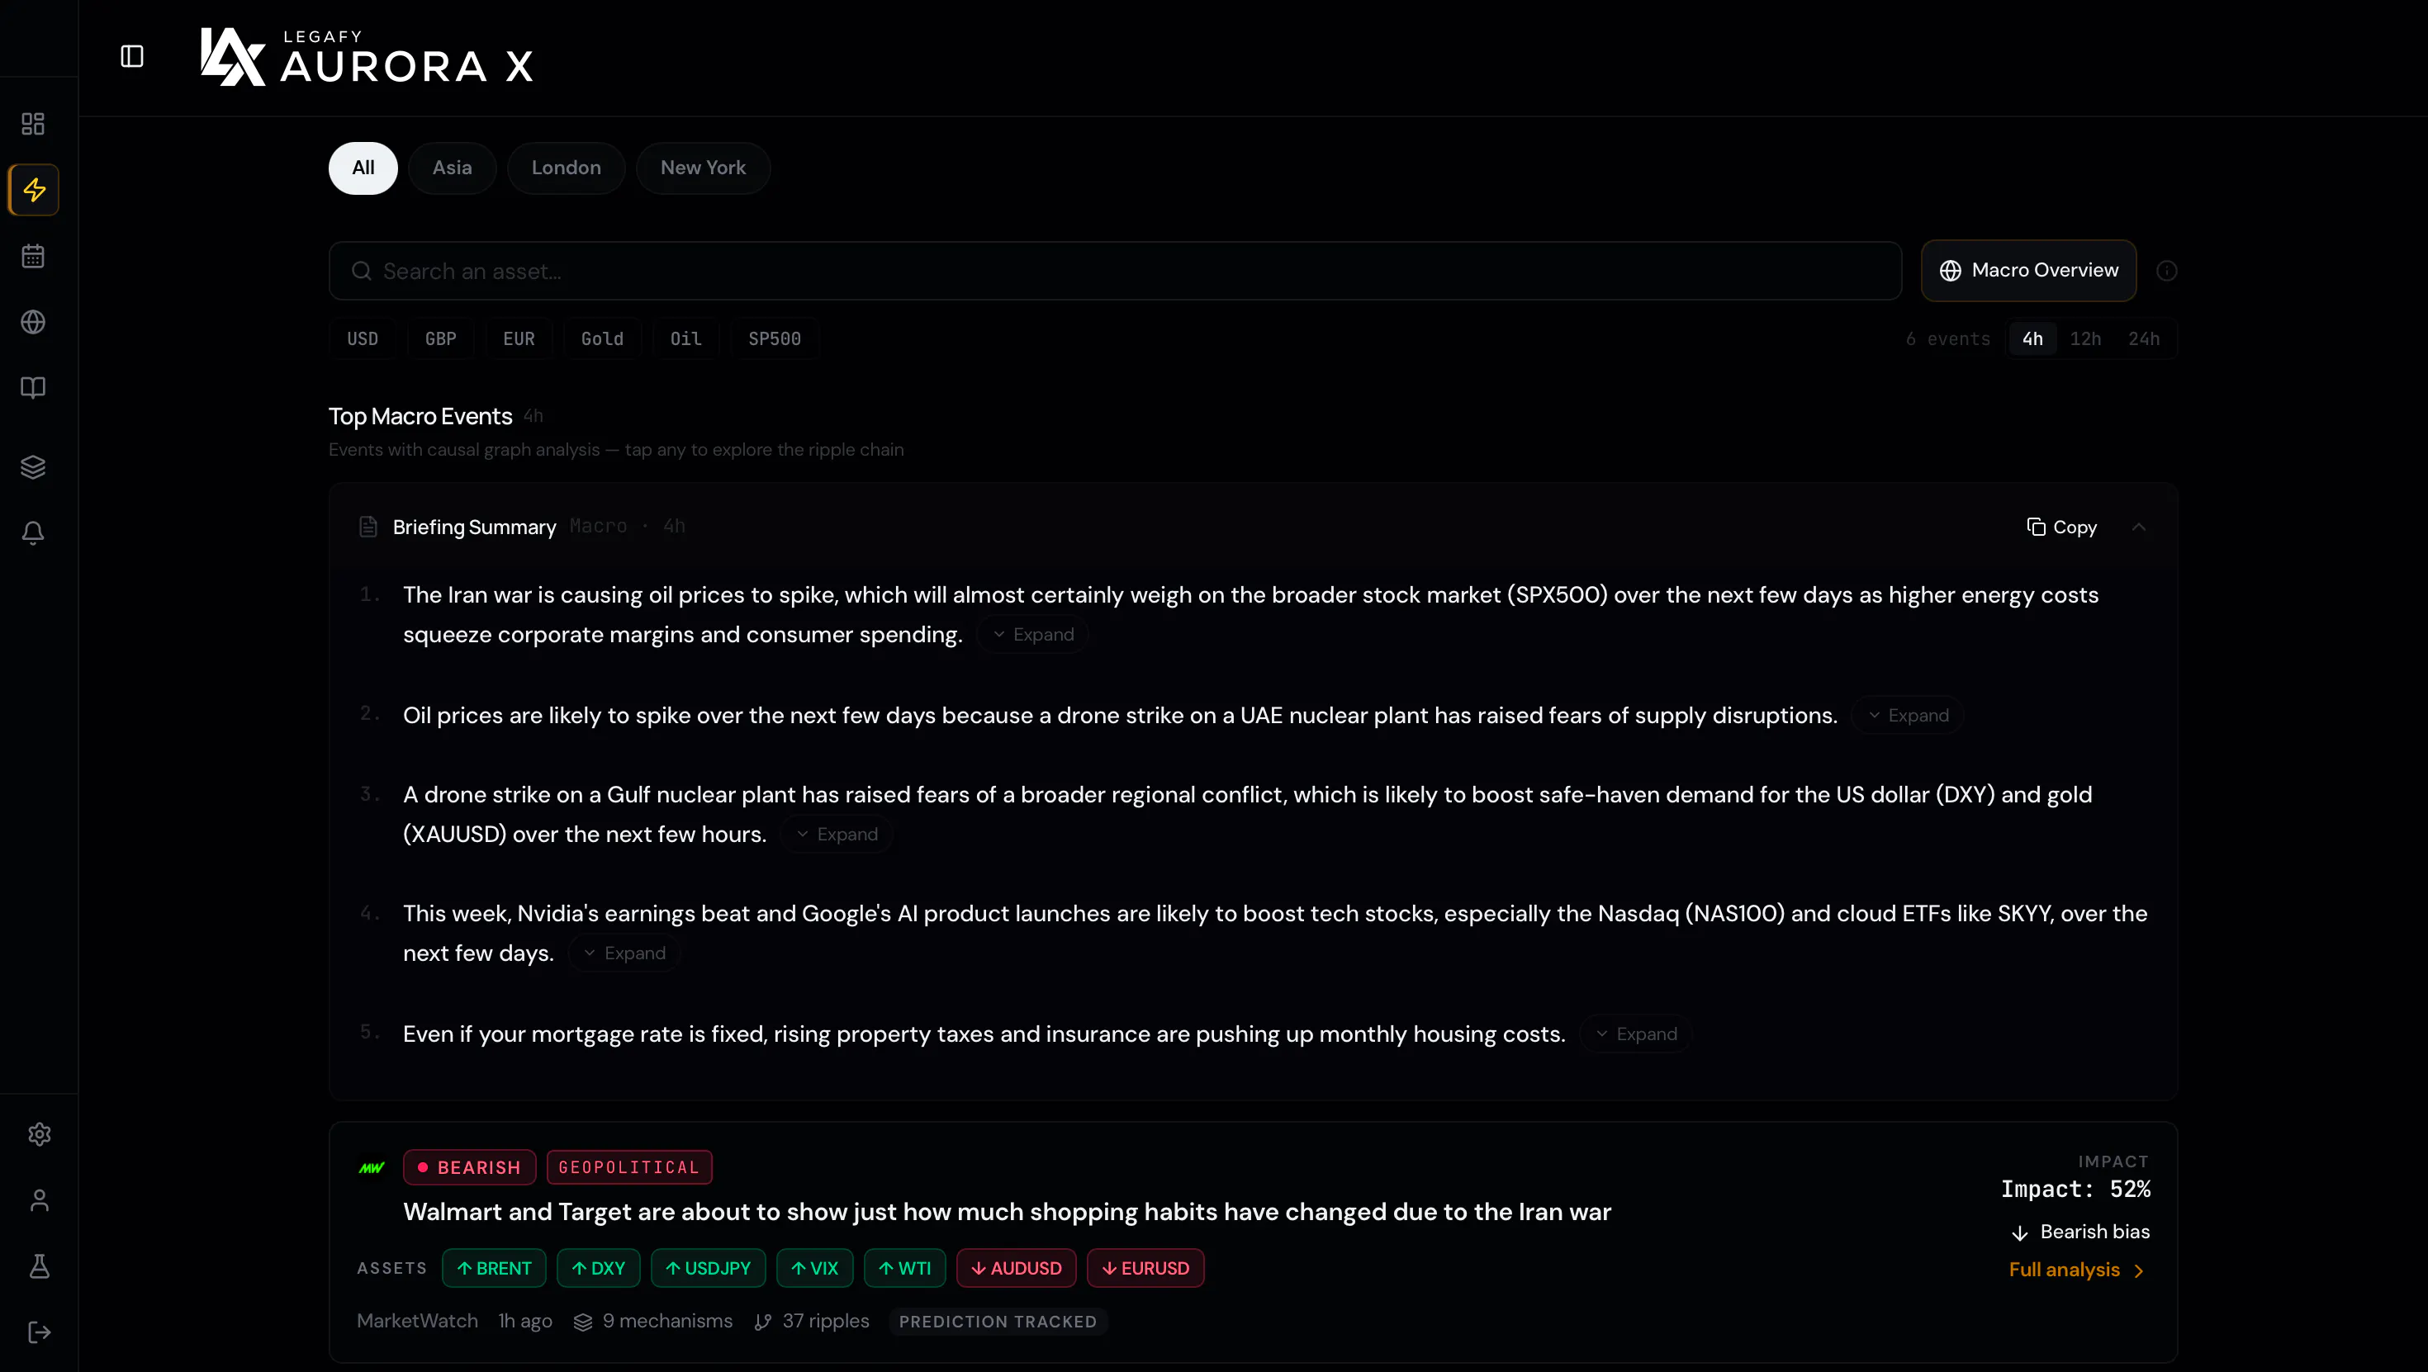Click the Briefing Summary document icon
Image resolution: width=2428 pixels, height=1372 pixels.
[x=368, y=527]
